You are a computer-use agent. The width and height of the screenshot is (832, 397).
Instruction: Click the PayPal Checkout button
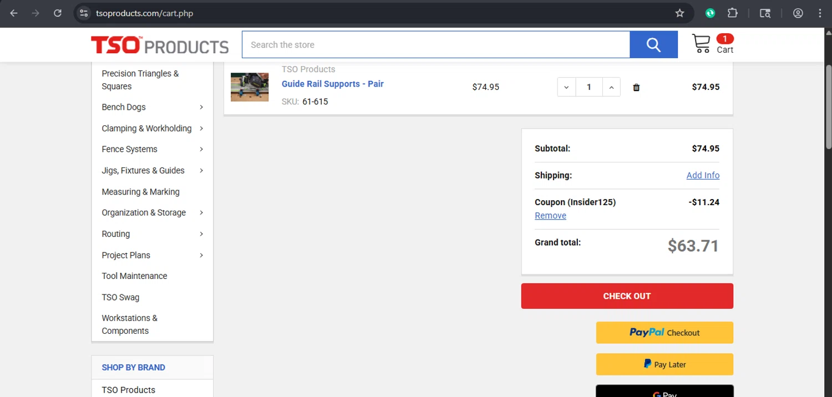tap(664, 333)
